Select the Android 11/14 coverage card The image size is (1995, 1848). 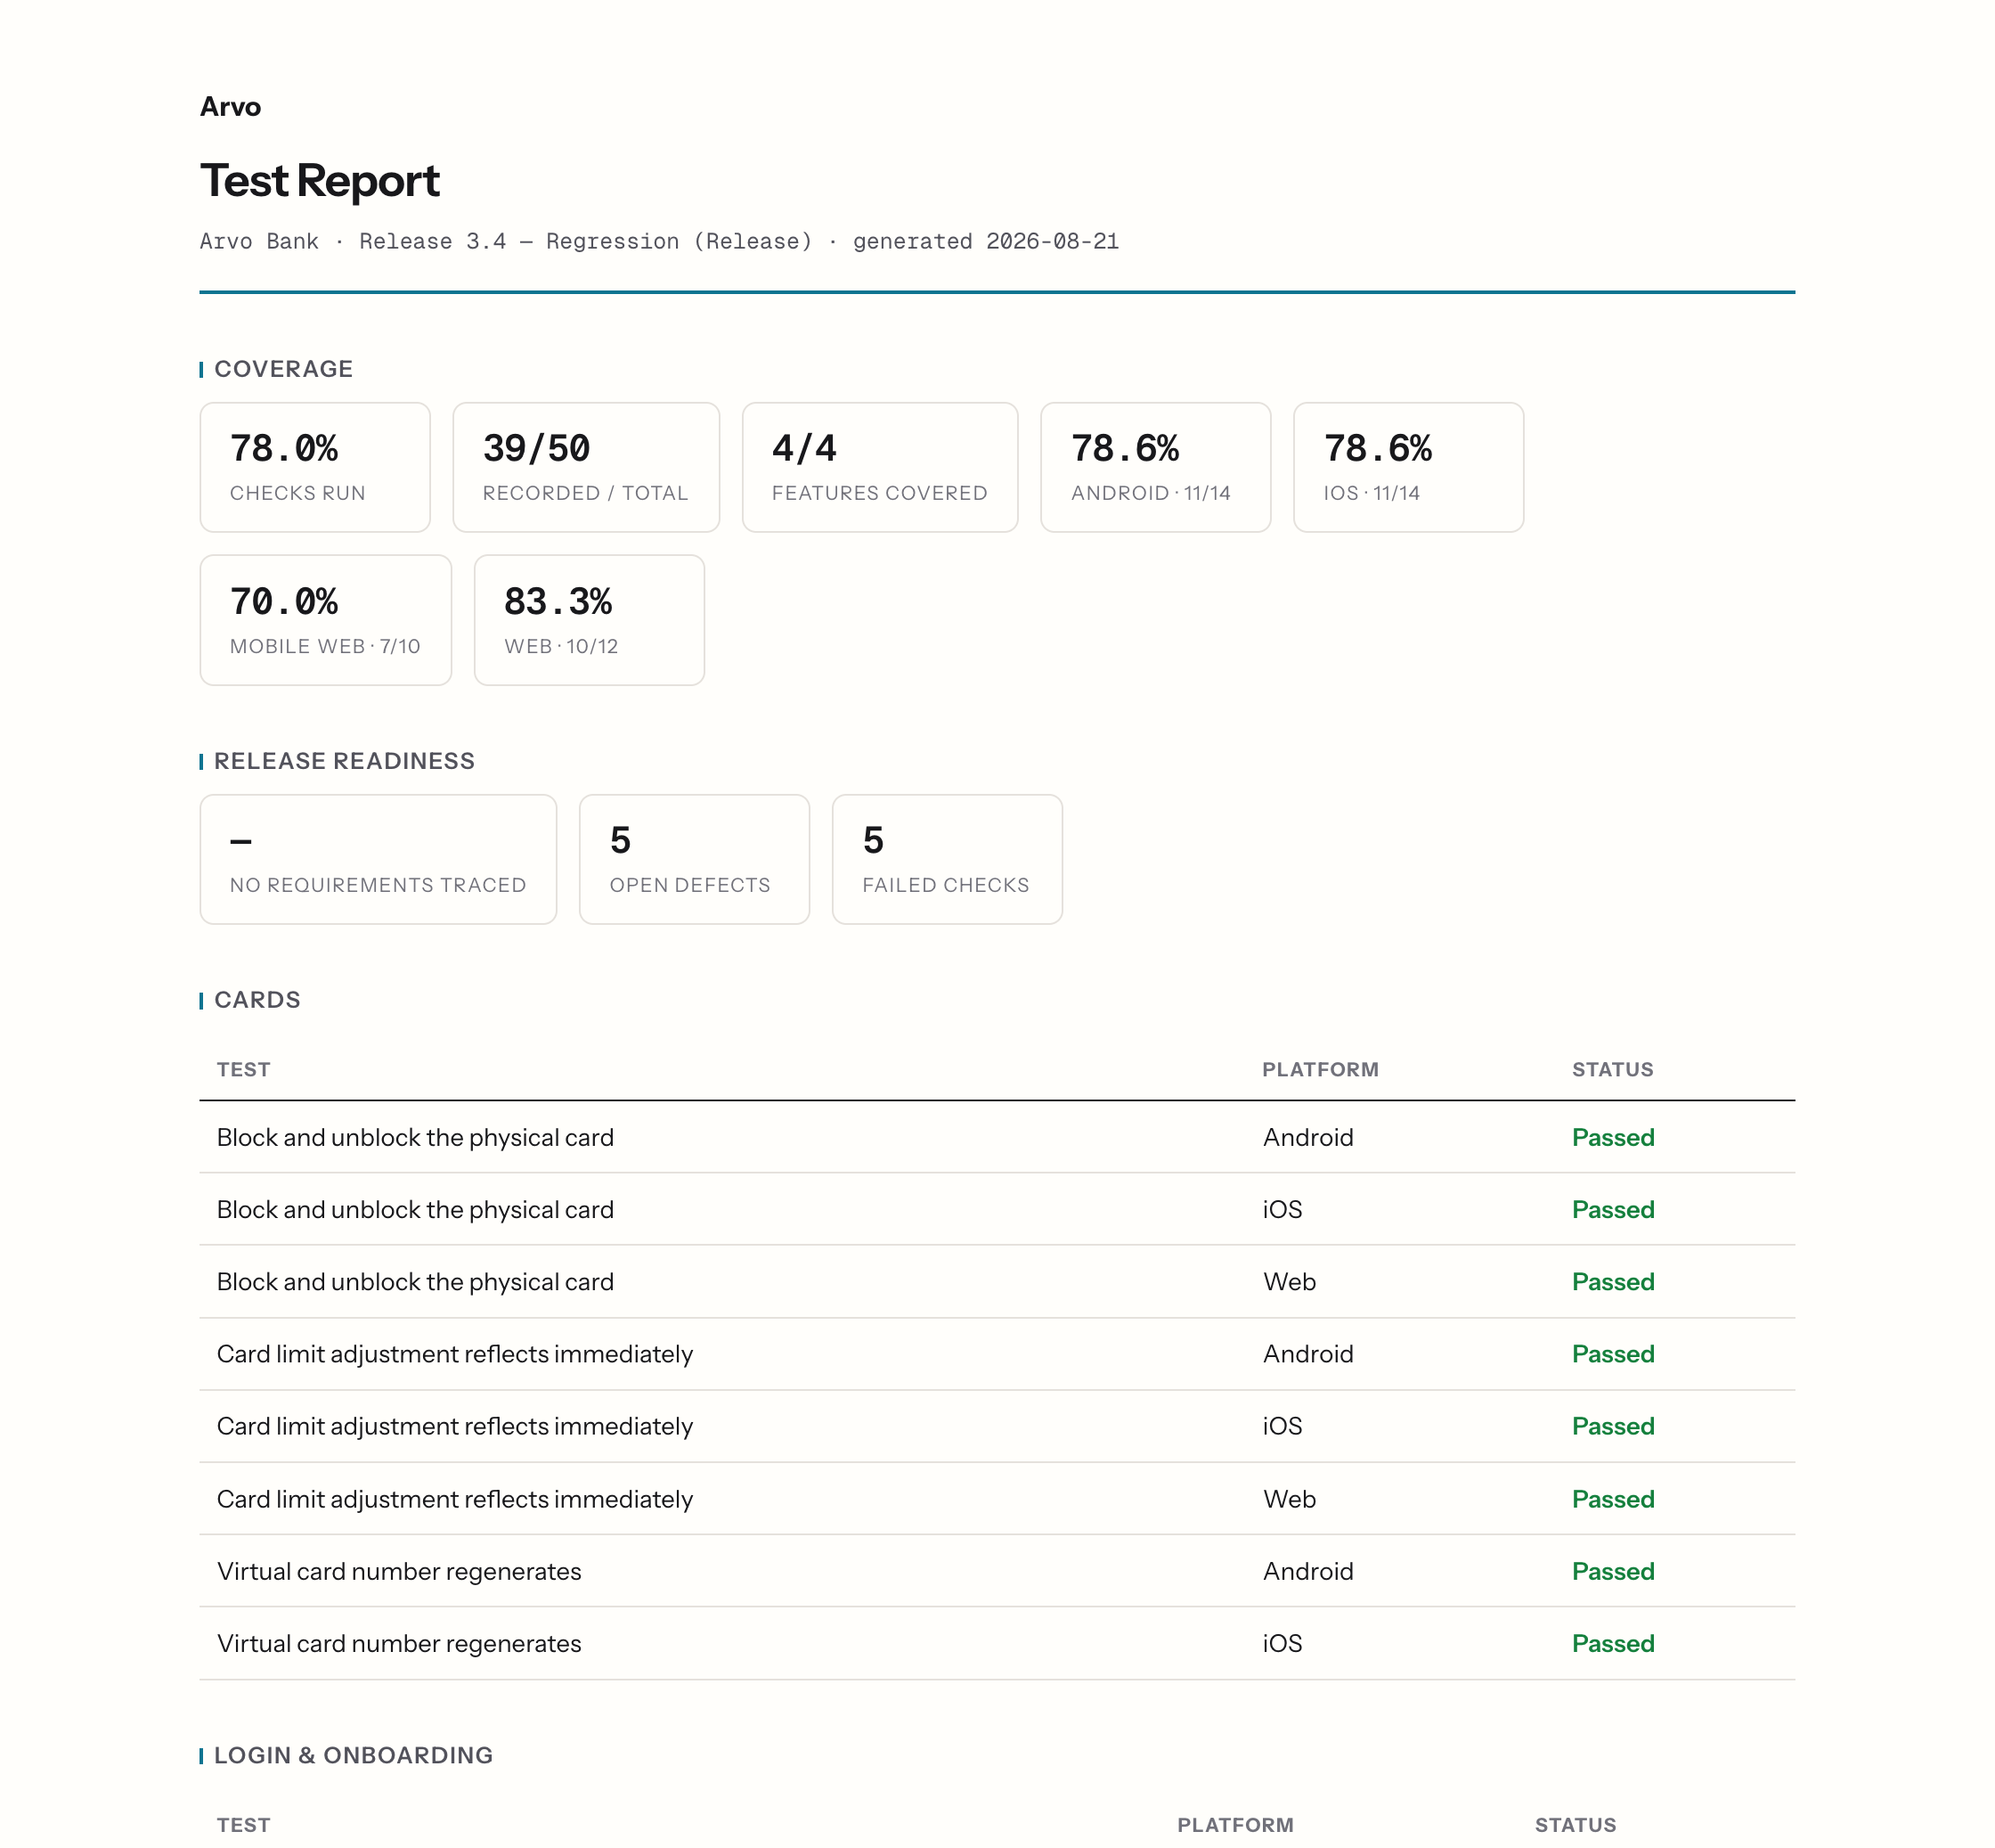tap(1155, 467)
